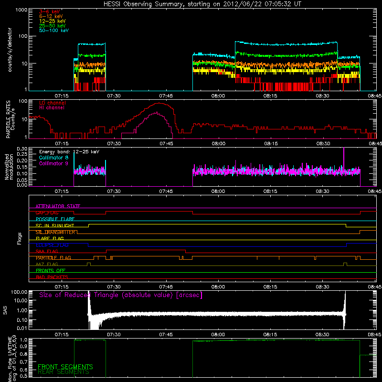The image size is (382, 382).
Task: Click the 08:30 tick under the SAS plot
Action: pyautogui.click(x=323, y=335)
